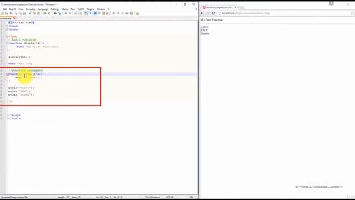Screen dimensions: 355x200
Task: Click the Save icon in Notepad++ toolbar
Action: point(7,13)
